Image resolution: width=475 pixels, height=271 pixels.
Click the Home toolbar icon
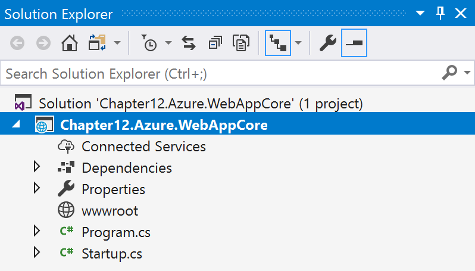(70, 43)
